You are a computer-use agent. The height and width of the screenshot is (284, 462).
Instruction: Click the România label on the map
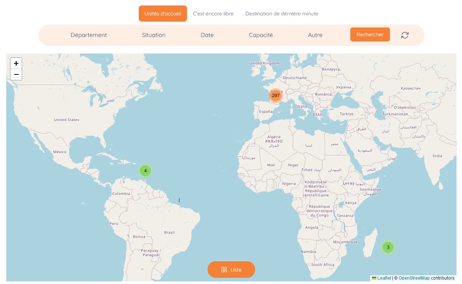tap(323, 94)
